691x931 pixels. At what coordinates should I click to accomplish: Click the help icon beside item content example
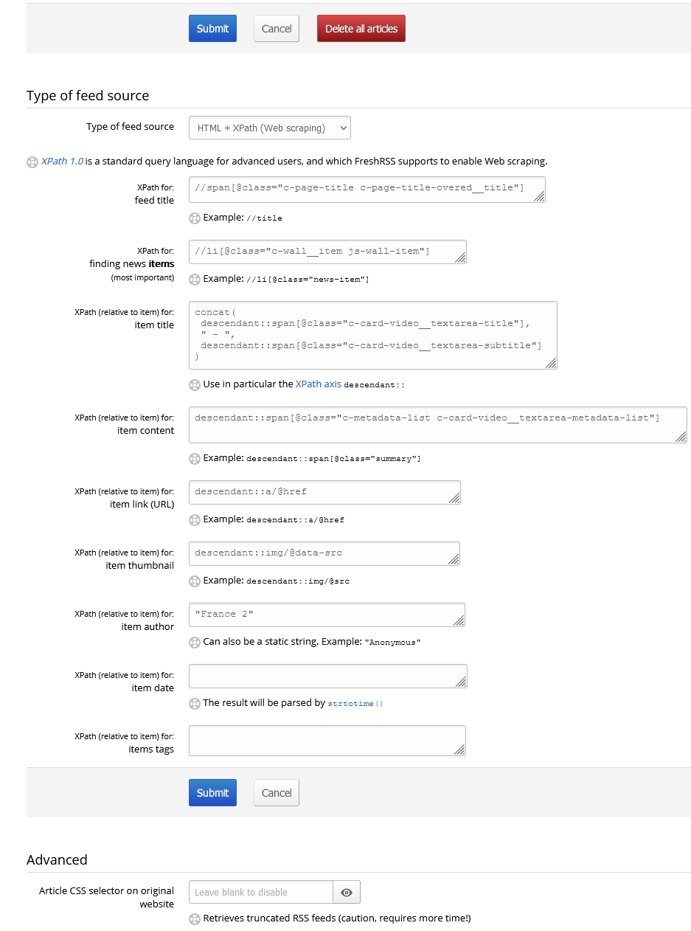pos(195,458)
